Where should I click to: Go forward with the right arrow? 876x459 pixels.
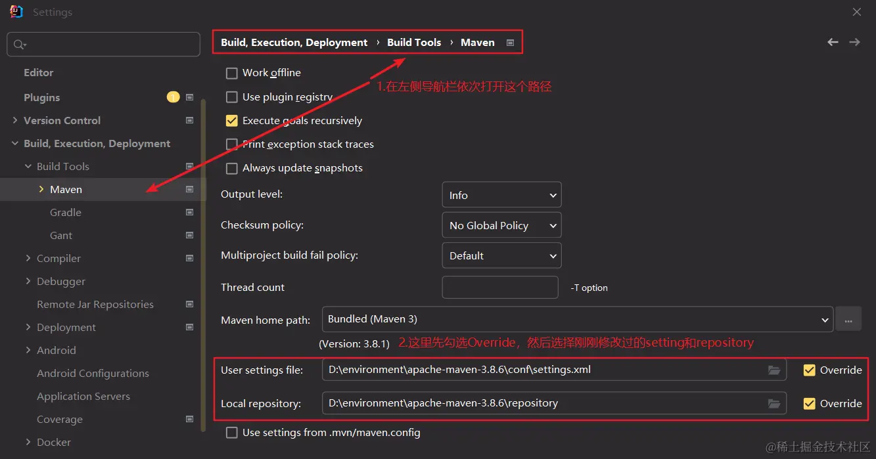click(x=854, y=42)
